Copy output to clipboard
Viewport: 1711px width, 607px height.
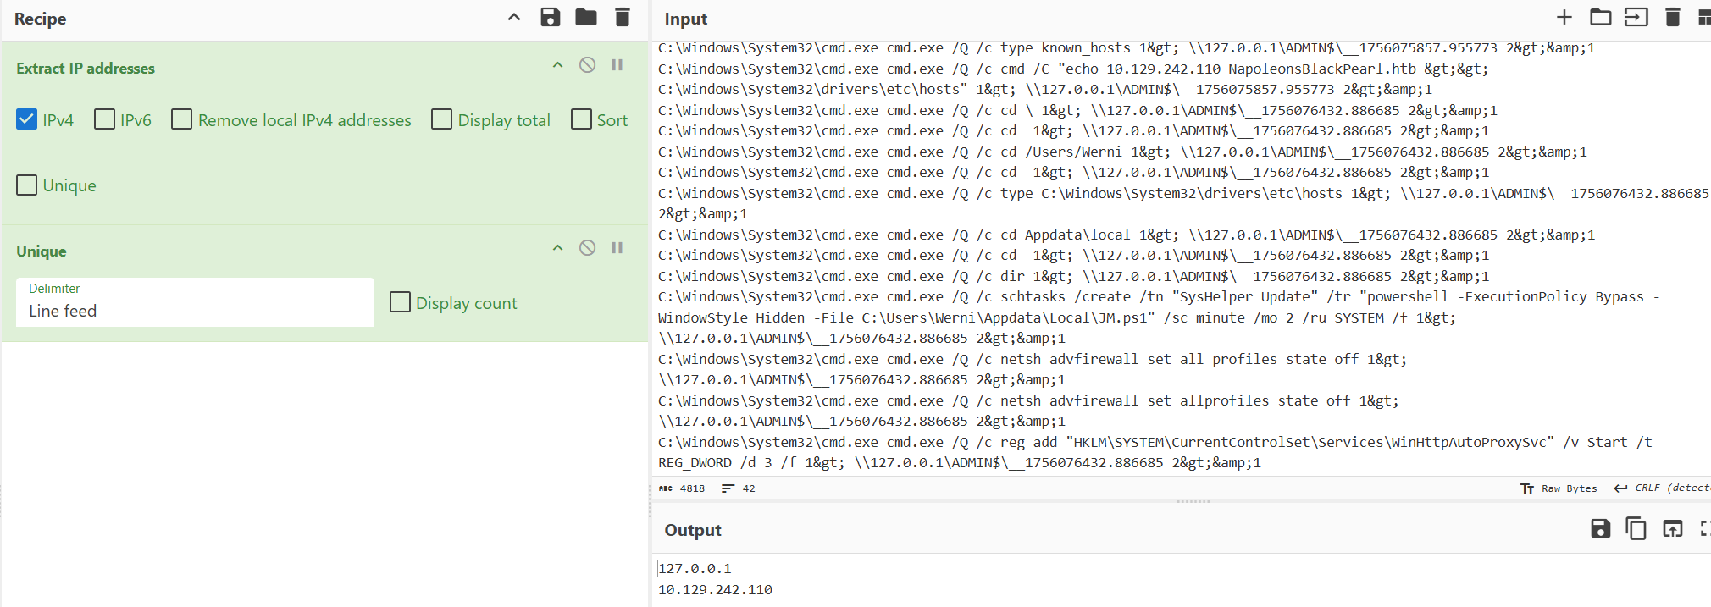click(x=1636, y=529)
